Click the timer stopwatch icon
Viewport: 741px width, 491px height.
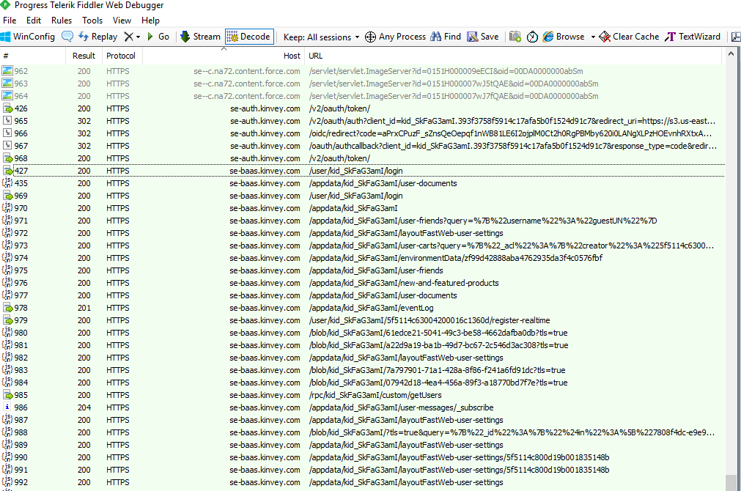[532, 37]
